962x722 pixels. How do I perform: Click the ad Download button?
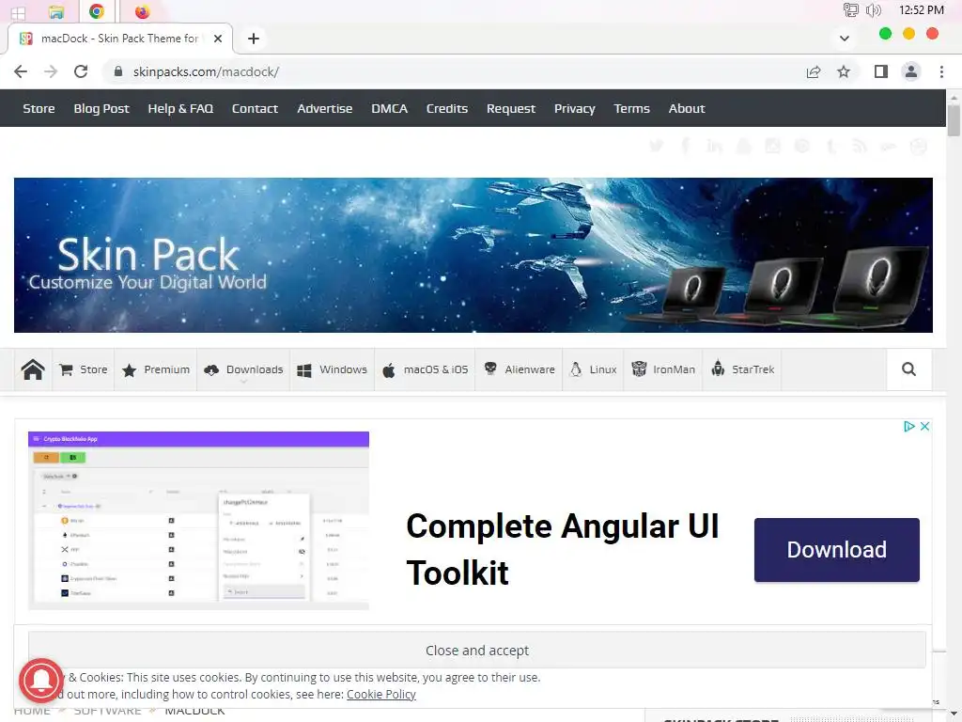[837, 549]
